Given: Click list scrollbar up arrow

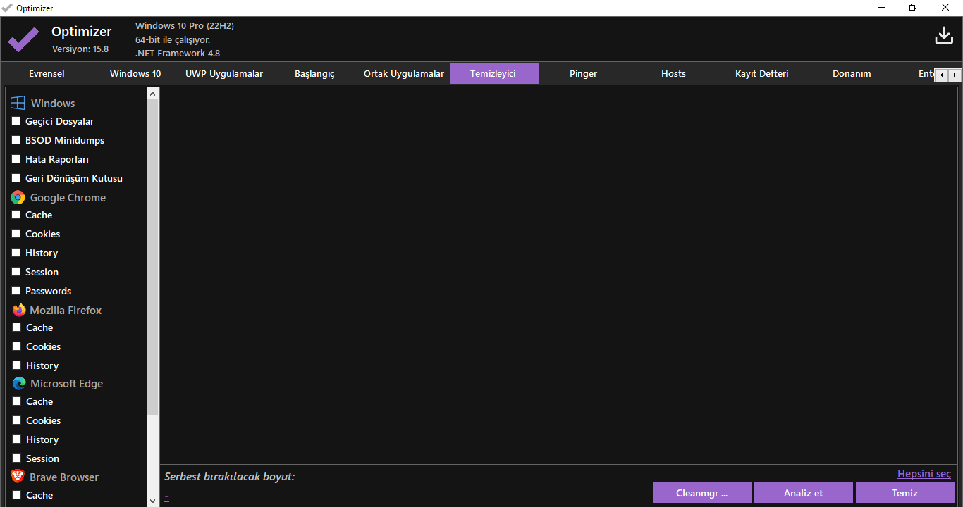Looking at the screenshot, I should tap(153, 93).
